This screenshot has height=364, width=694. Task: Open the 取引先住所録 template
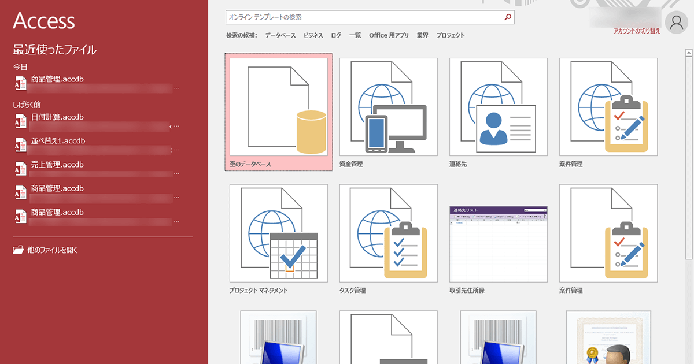click(x=498, y=233)
